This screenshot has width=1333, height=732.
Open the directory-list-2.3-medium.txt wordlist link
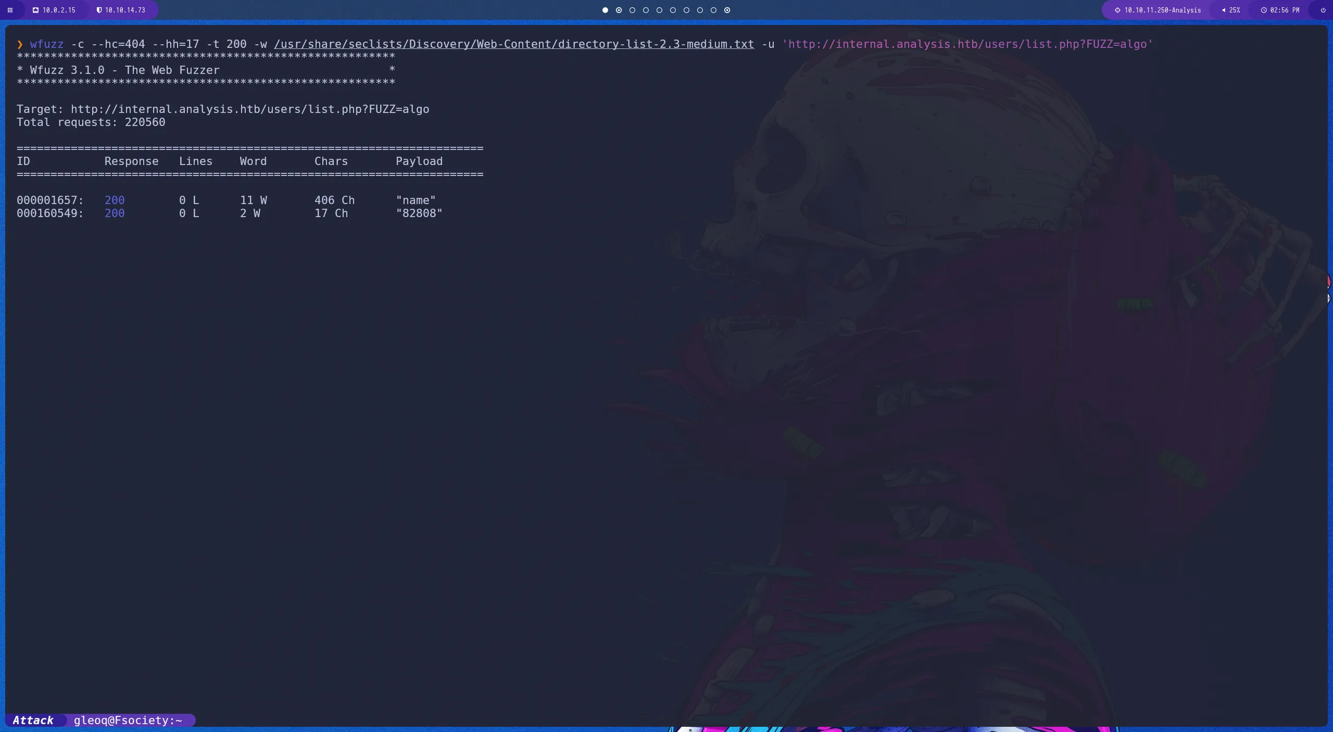[513, 44]
